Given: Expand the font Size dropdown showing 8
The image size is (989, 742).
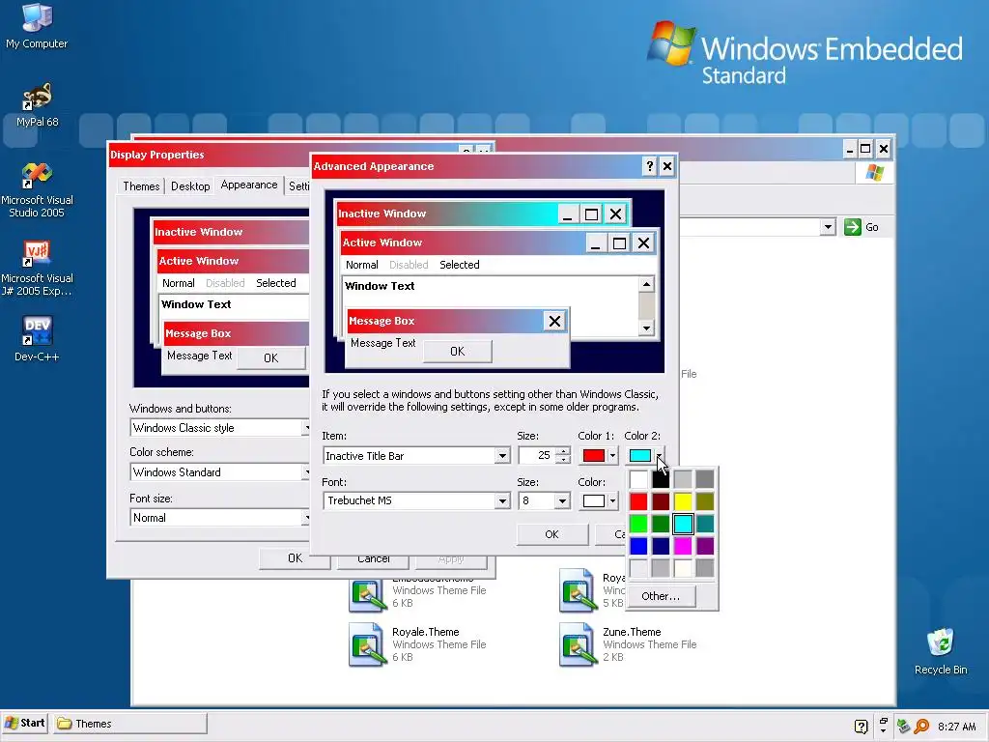Looking at the screenshot, I should coord(562,501).
